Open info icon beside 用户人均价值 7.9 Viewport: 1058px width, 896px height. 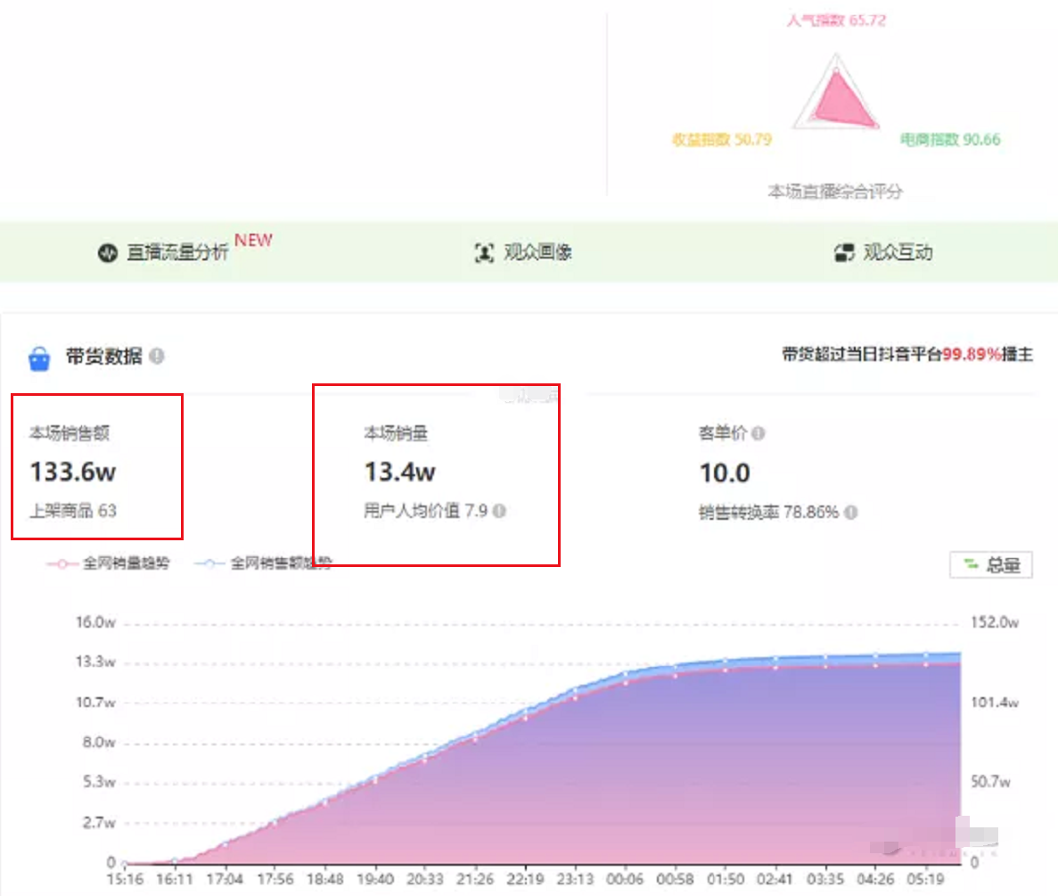[x=499, y=511]
